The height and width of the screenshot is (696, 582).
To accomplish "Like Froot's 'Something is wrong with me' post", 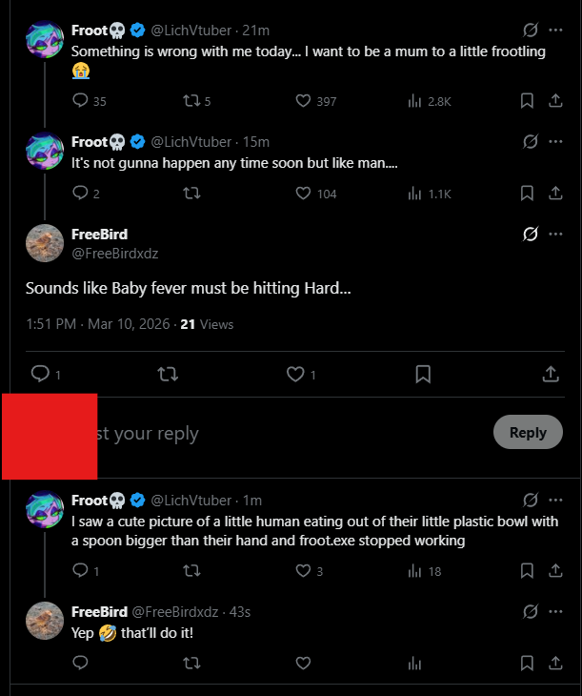I will tap(303, 101).
